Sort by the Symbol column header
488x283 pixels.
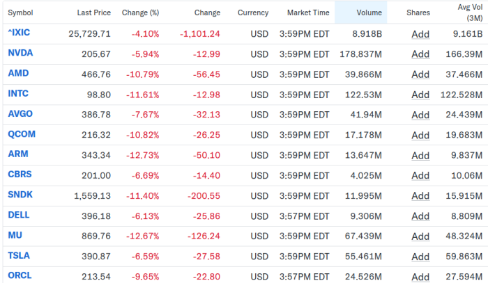20,13
